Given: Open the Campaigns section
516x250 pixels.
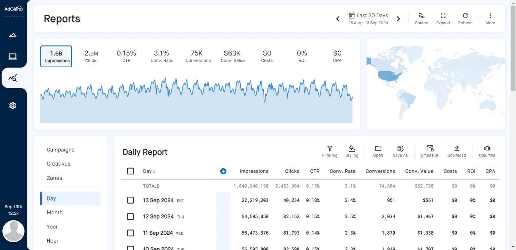Looking at the screenshot, I should [x=60, y=150].
